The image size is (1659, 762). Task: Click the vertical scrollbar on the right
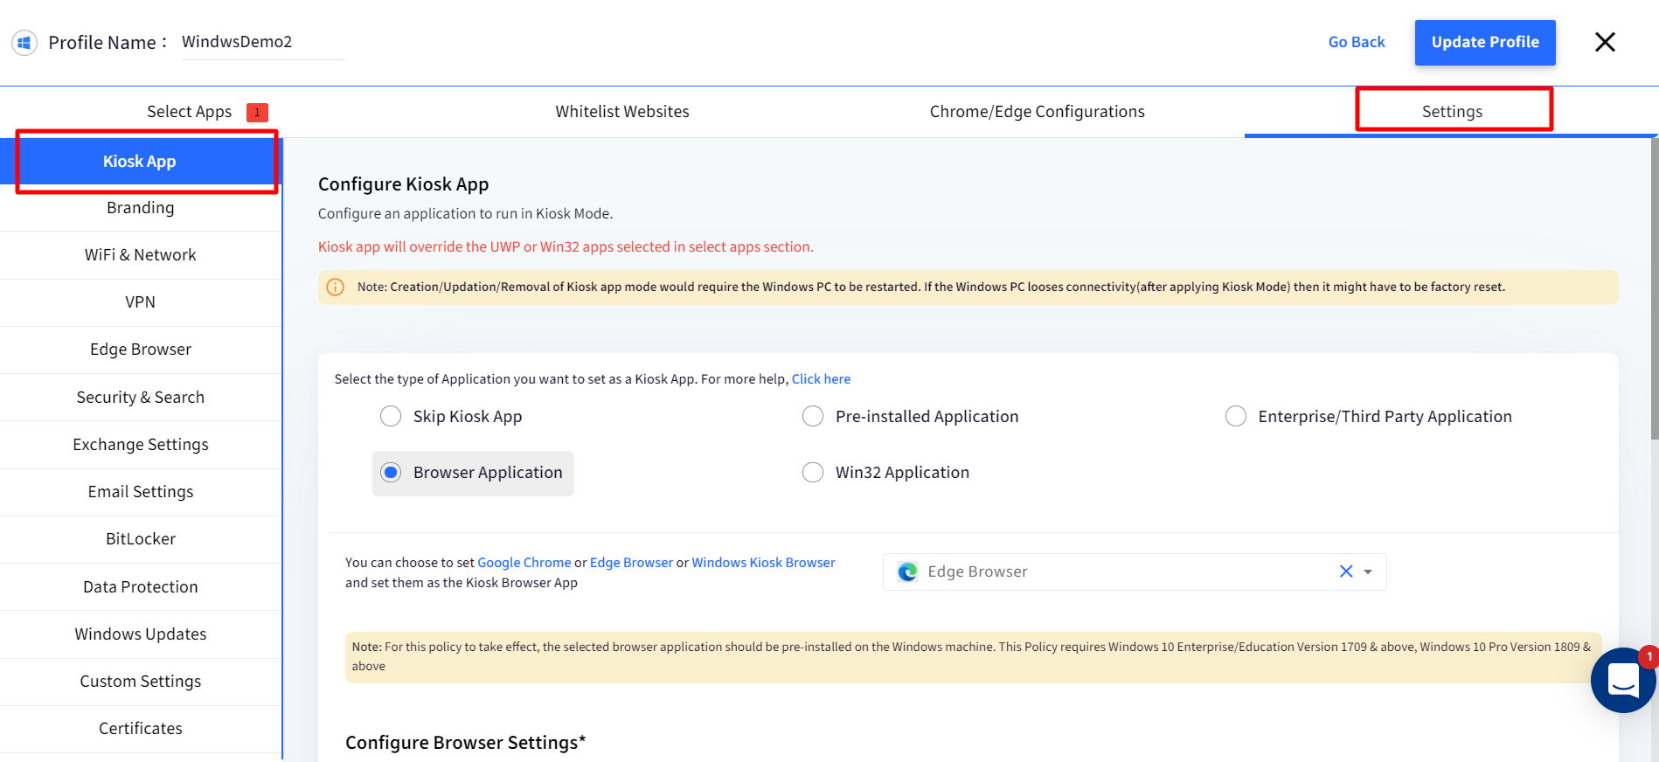coord(1653,288)
